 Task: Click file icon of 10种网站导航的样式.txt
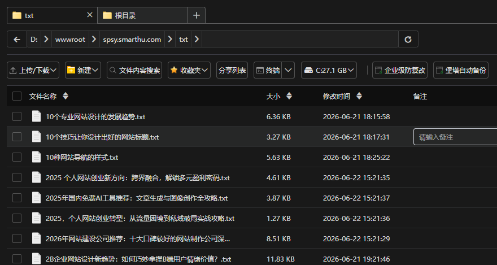click(37, 157)
